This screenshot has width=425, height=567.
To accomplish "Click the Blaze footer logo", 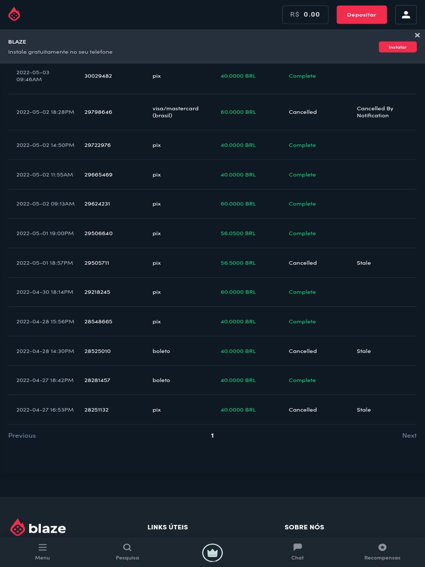I will [x=38, y=528].
